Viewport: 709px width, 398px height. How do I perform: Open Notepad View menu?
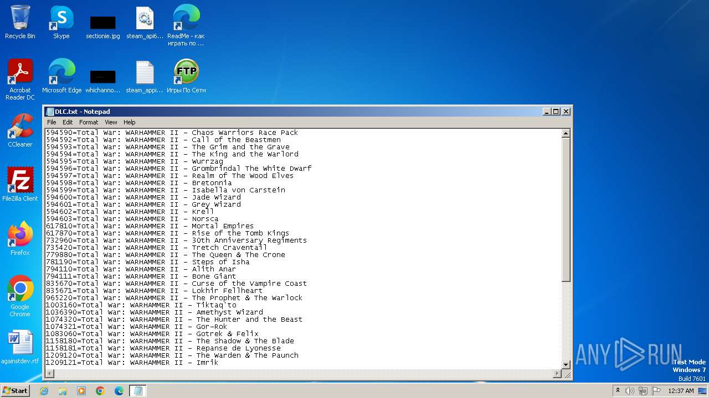pyautogui.click(x=111, y=122)
